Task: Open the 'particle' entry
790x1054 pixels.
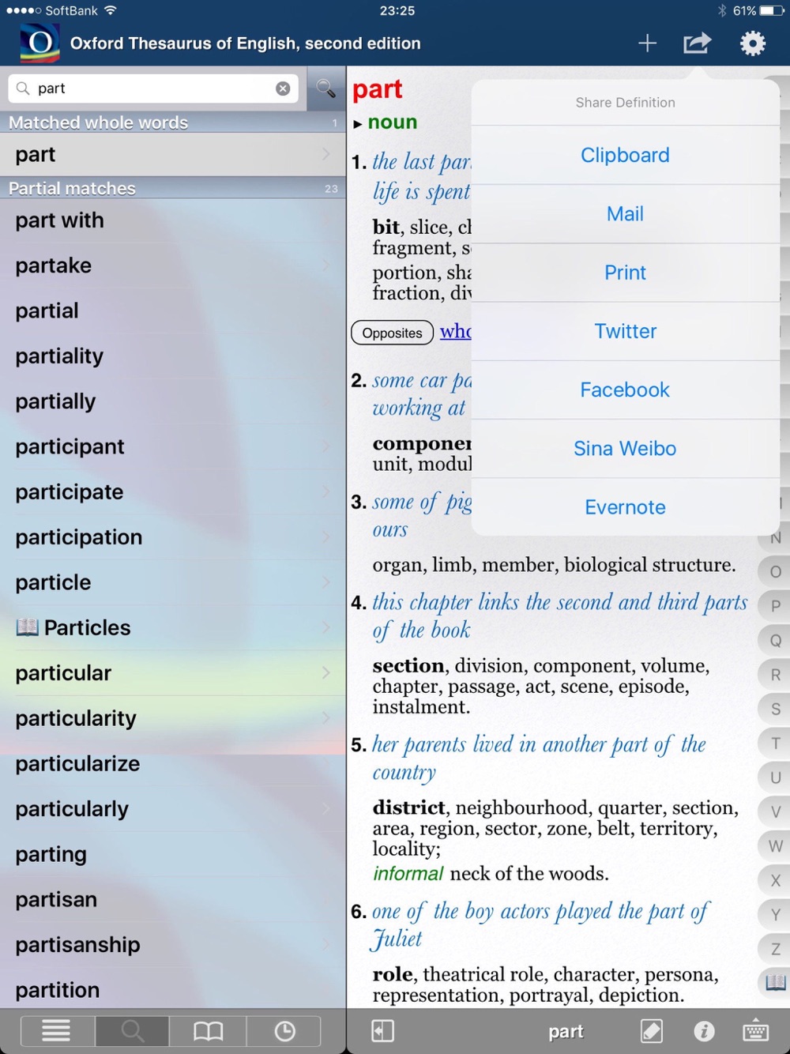Action: pyautogui.click(x=172, y=582)
